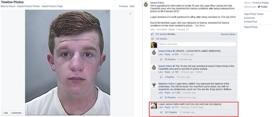
Task: Click the Comment button below the photo
Action: point(16,113)
